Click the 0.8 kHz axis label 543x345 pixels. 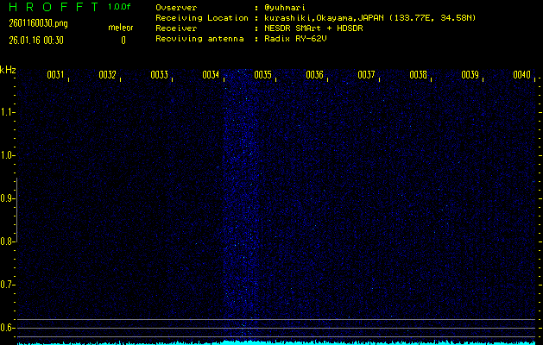click(6, 241)
